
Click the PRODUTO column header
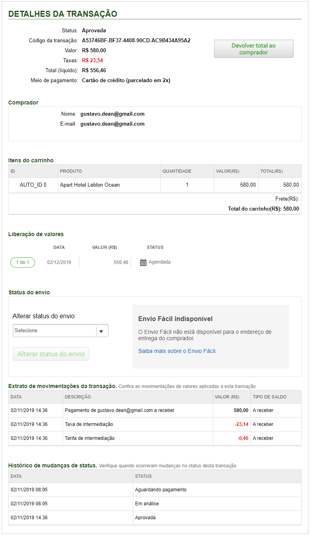[71, 171]
